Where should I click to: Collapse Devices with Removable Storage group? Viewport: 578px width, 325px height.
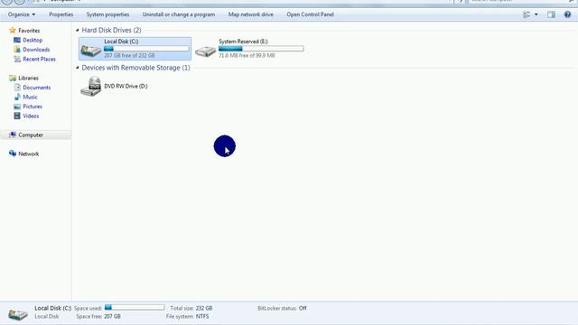(x=78, y=68)
